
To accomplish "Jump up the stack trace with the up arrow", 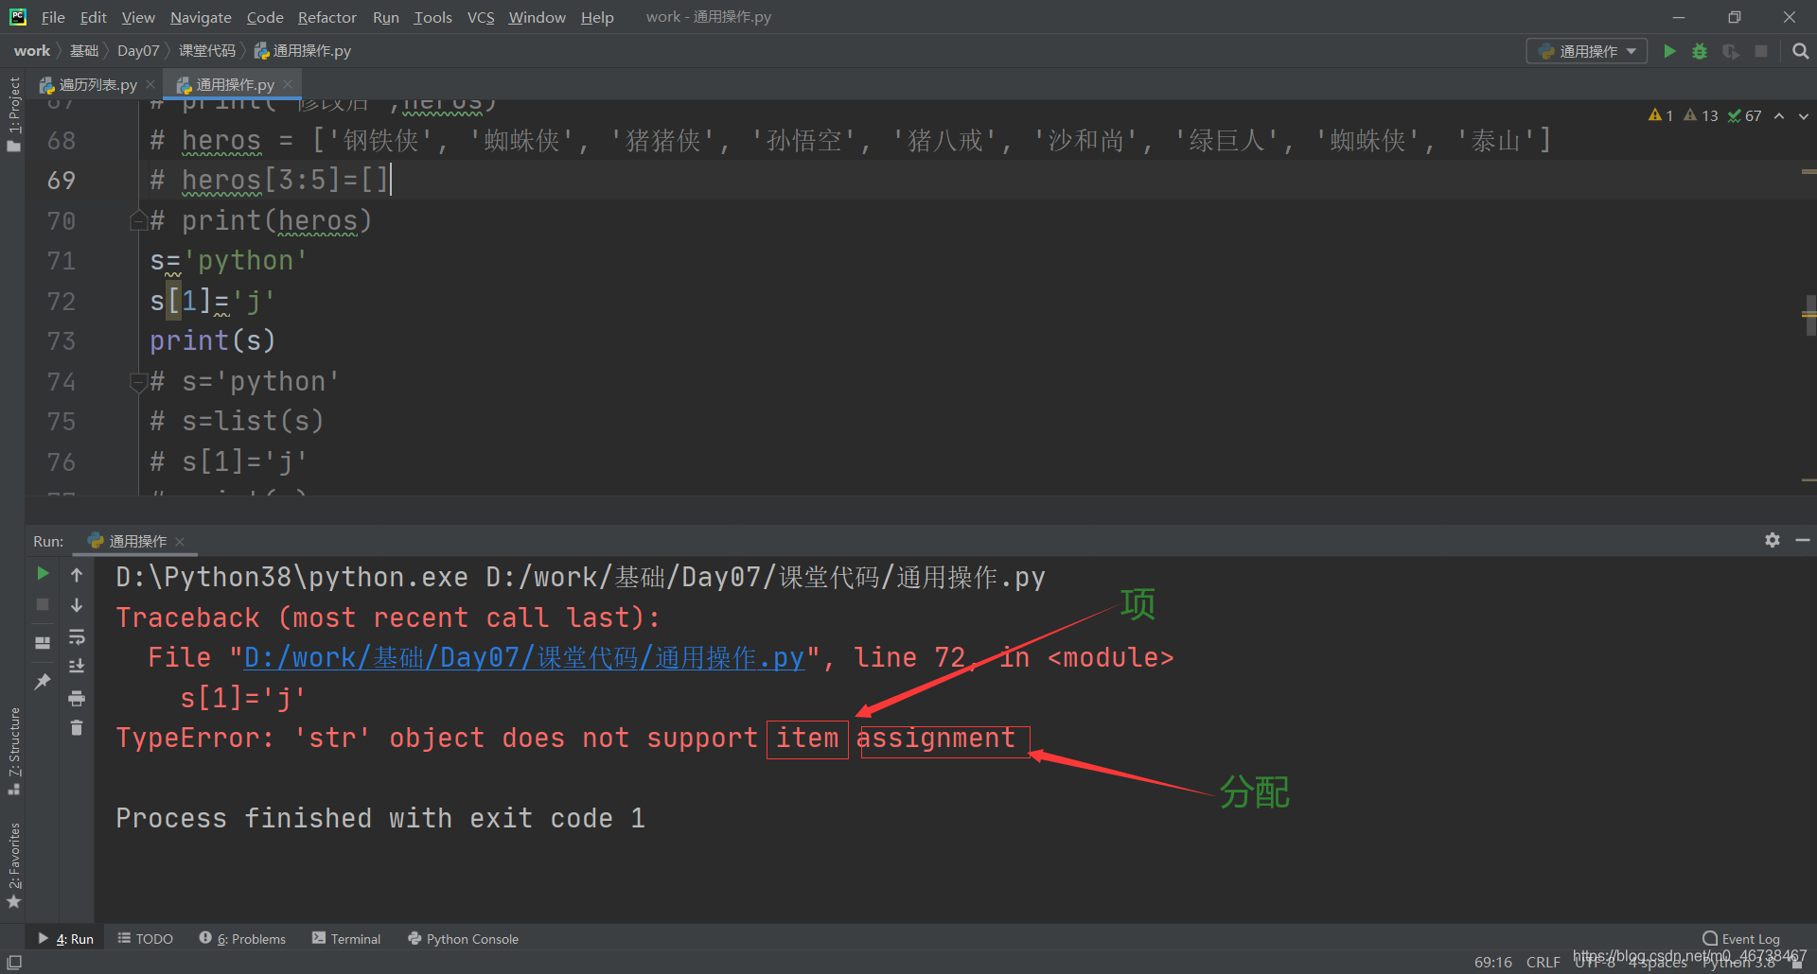I will 77,574.
